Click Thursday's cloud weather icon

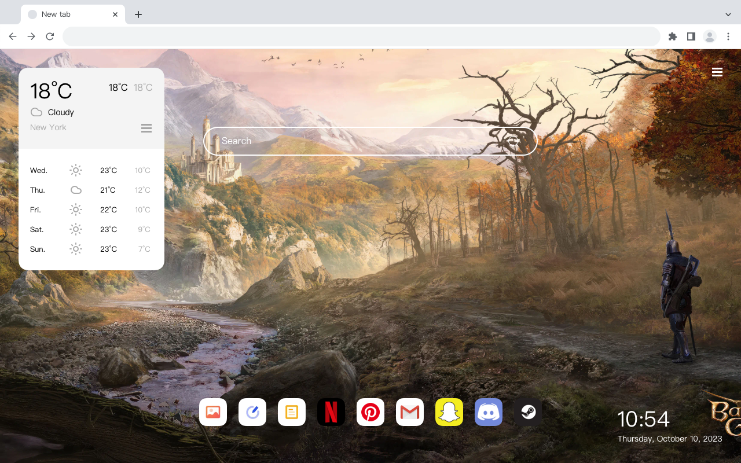[76, 190]
